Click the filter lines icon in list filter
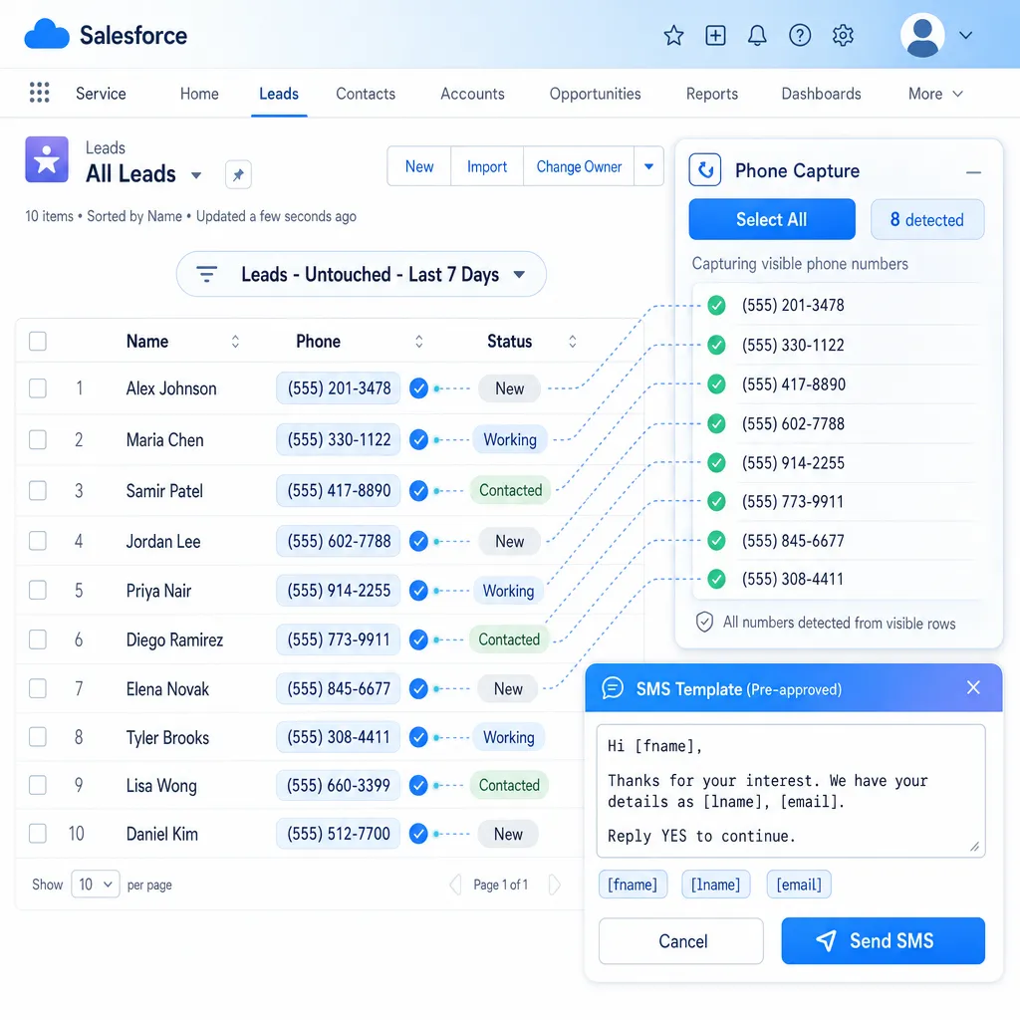This screenshot has height=1020, width=1020. pos(207,274)
